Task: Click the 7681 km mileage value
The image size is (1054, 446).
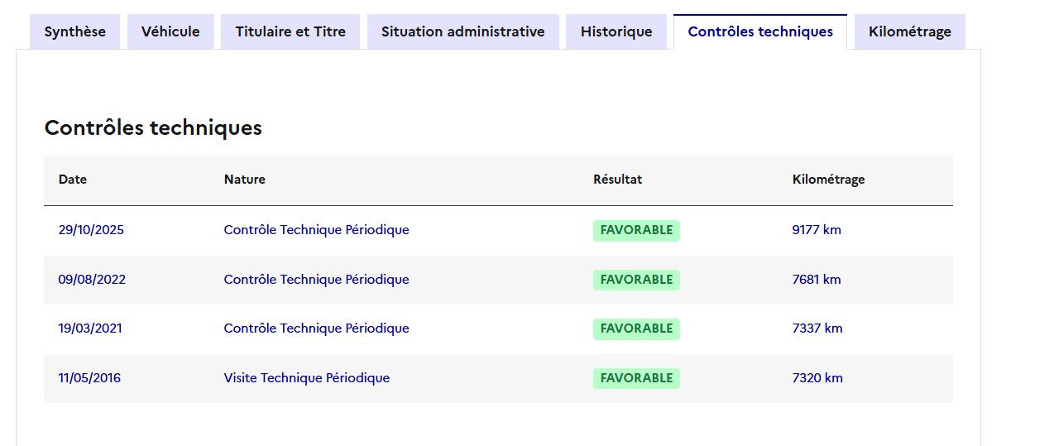Action: [x=817, y=280]
